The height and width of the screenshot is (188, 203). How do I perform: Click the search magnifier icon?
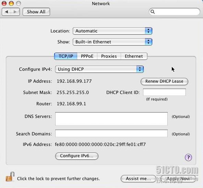(153, 12)
